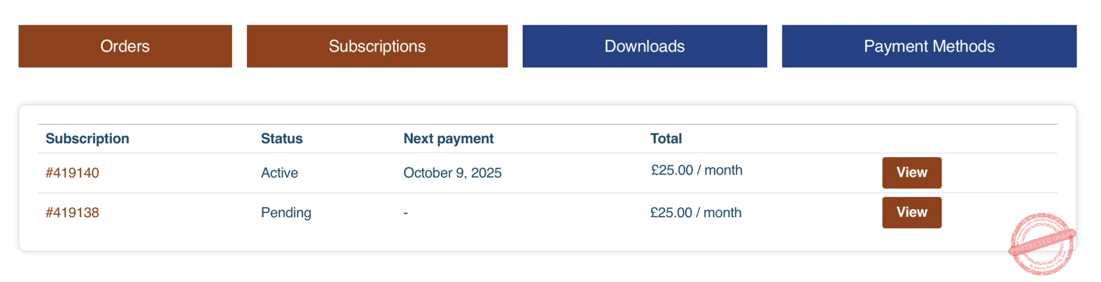Open subscription #419140 link
Screen dimensions: 1101x282
pos(72,173)
